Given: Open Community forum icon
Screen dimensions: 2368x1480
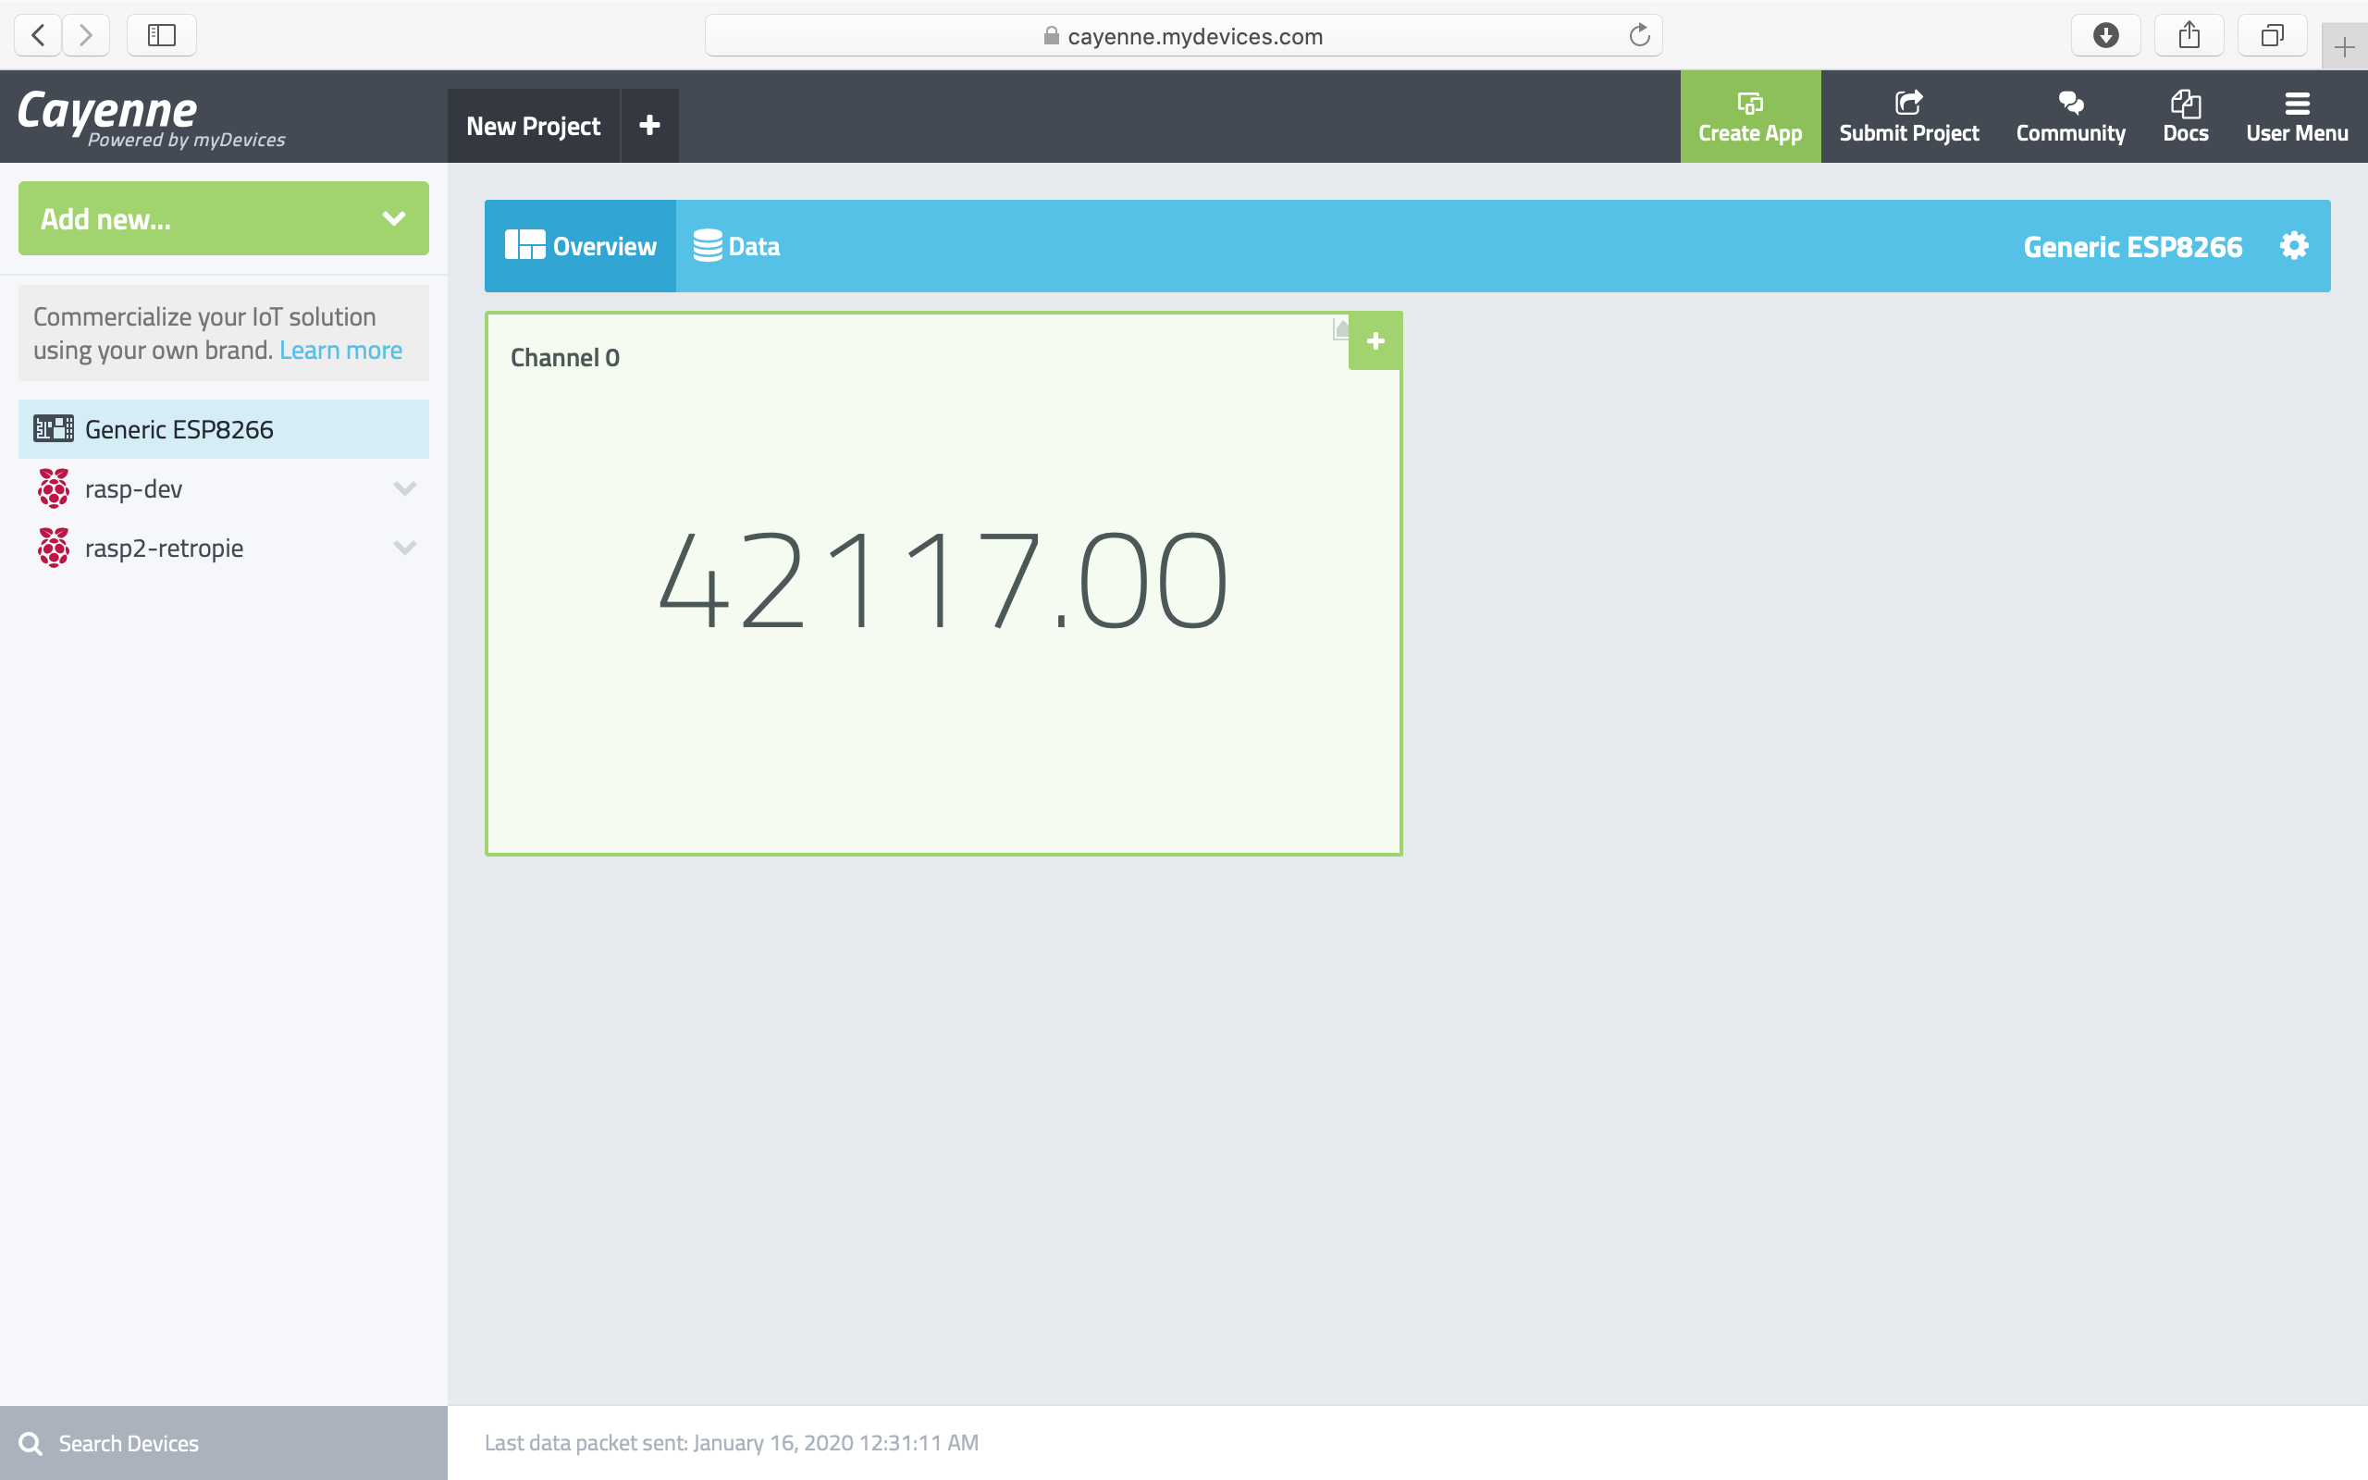Looking at the screenshot, I should pyautogui.click(x=2069, y=103).
